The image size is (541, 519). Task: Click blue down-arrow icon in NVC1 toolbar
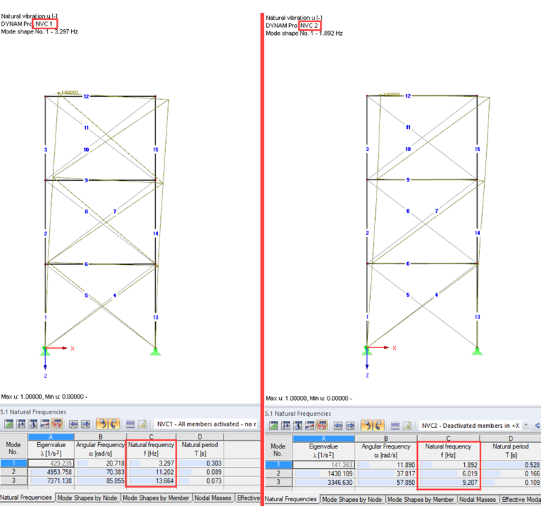tap(33, 424)
